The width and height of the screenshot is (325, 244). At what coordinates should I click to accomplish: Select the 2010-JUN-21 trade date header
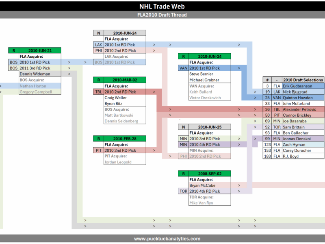pyautogui.click(x=40, y=50)
